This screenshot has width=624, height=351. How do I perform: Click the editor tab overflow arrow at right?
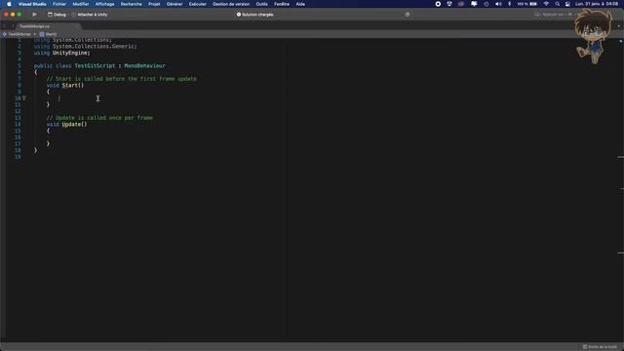(x=619, y=26)
